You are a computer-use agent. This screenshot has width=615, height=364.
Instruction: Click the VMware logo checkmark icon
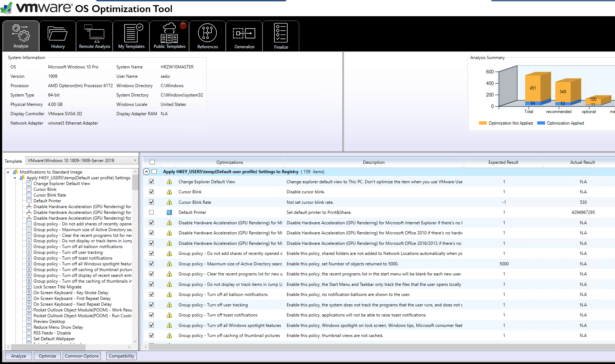(x=6, y=8)
